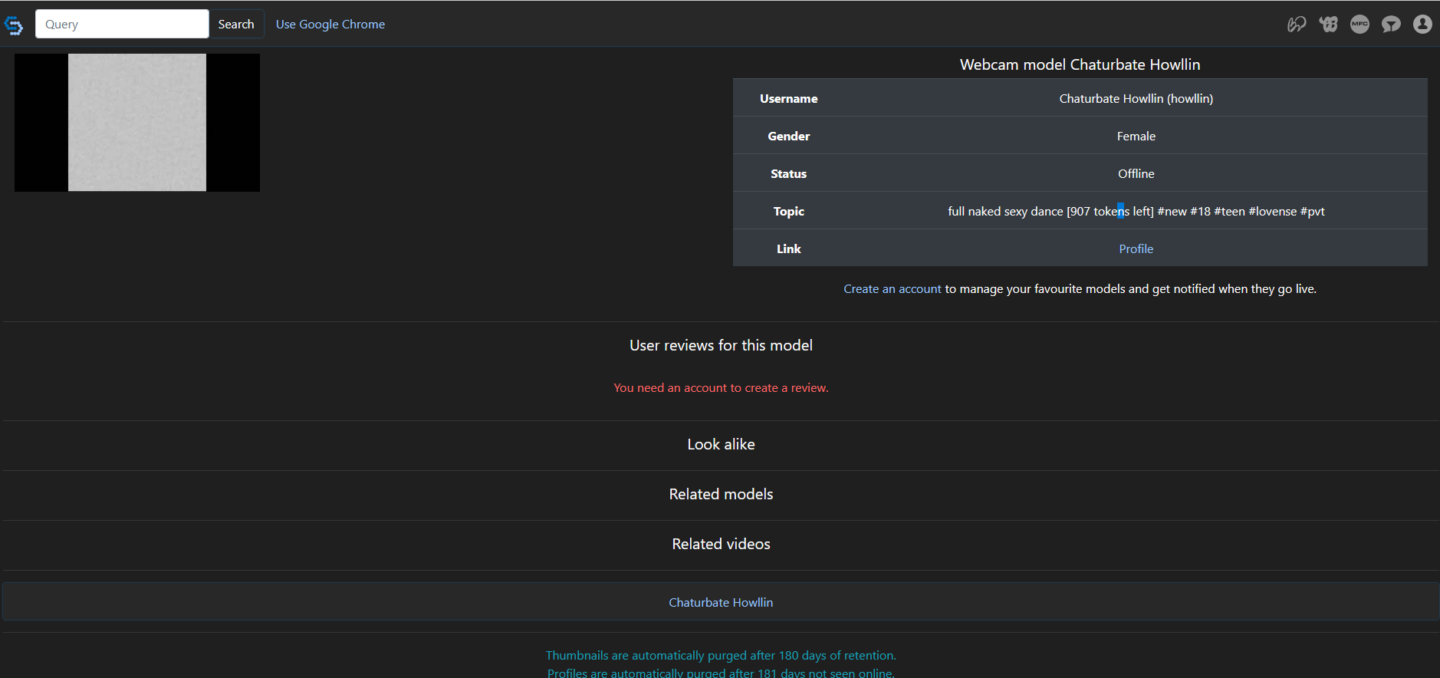1440x678 pixels.
Task: Select the Offline status value
Action: click(x=1136, y=173)
